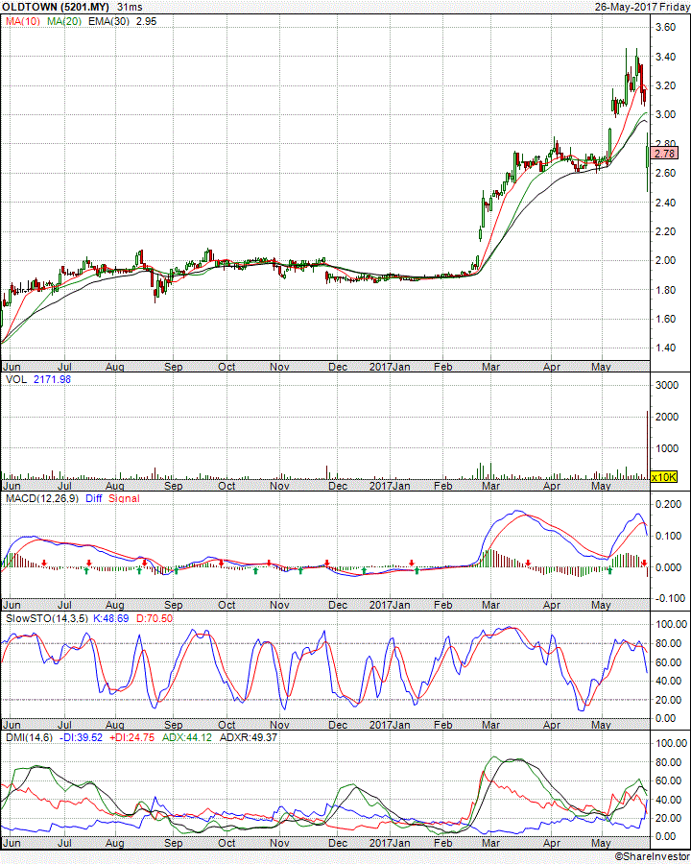Select the MACD(12,26,9) indicator label
The height and width of the screenshot is (864, 691).
(x=42, y=498)
